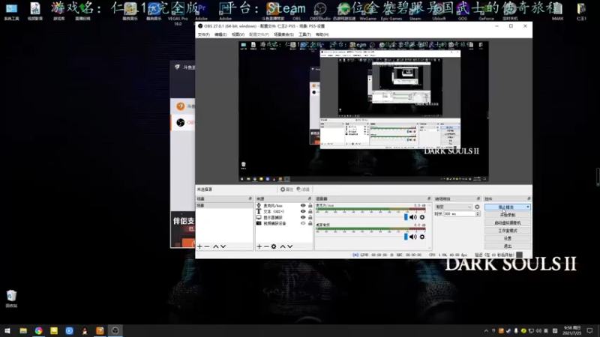Click the Exit button in Controls panel
This screenshot has width=600, height=337.
[508, 246]
